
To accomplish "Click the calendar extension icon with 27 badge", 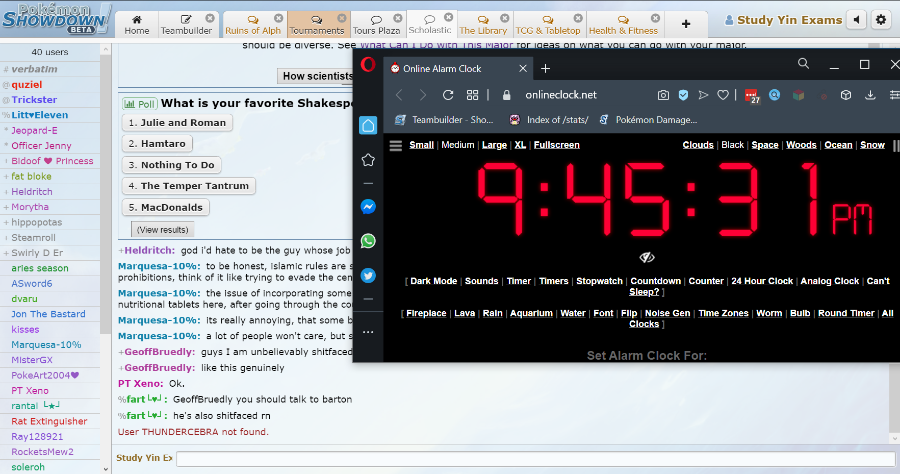I will point(752,95).
